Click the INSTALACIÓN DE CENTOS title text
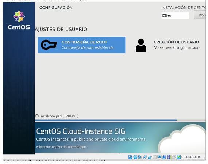 click(184, 8)
